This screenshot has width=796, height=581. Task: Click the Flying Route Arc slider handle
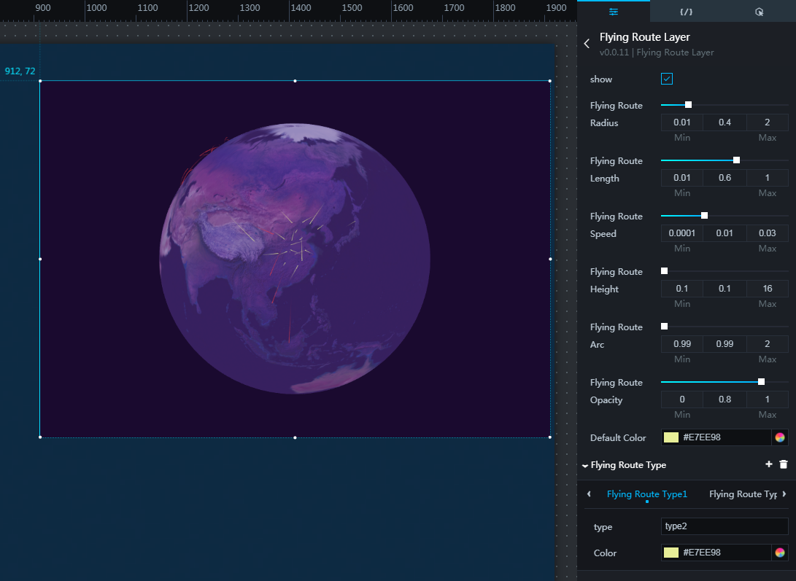[x=664, y=326]
